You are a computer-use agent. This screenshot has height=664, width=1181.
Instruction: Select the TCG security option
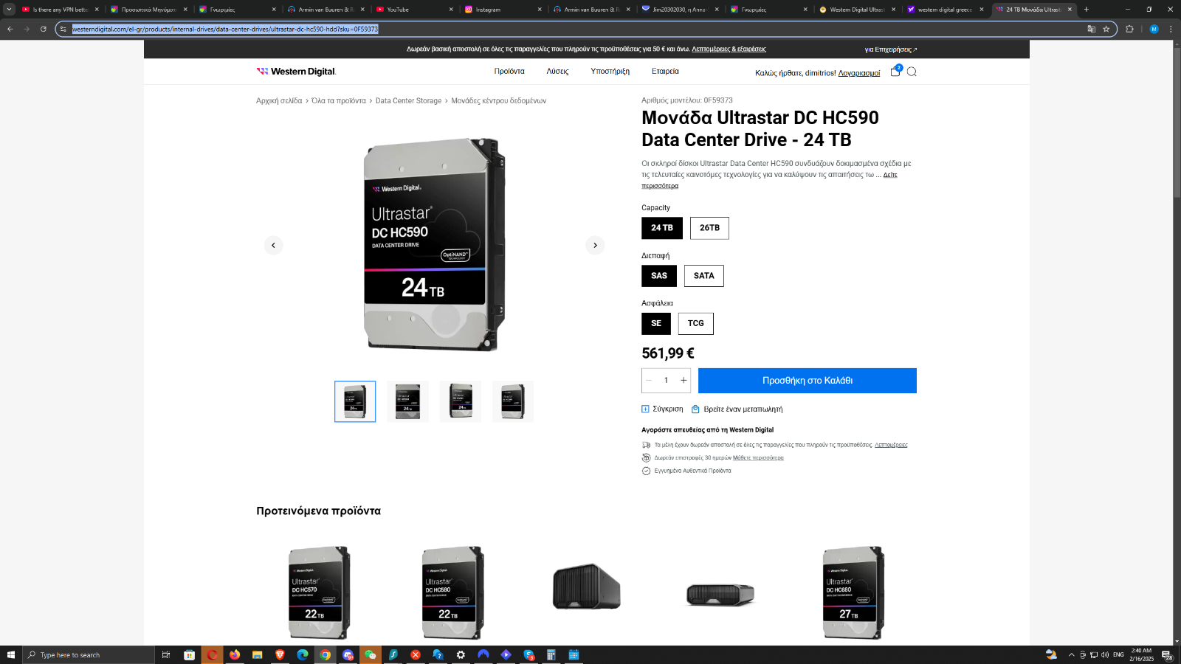[696, 324]
